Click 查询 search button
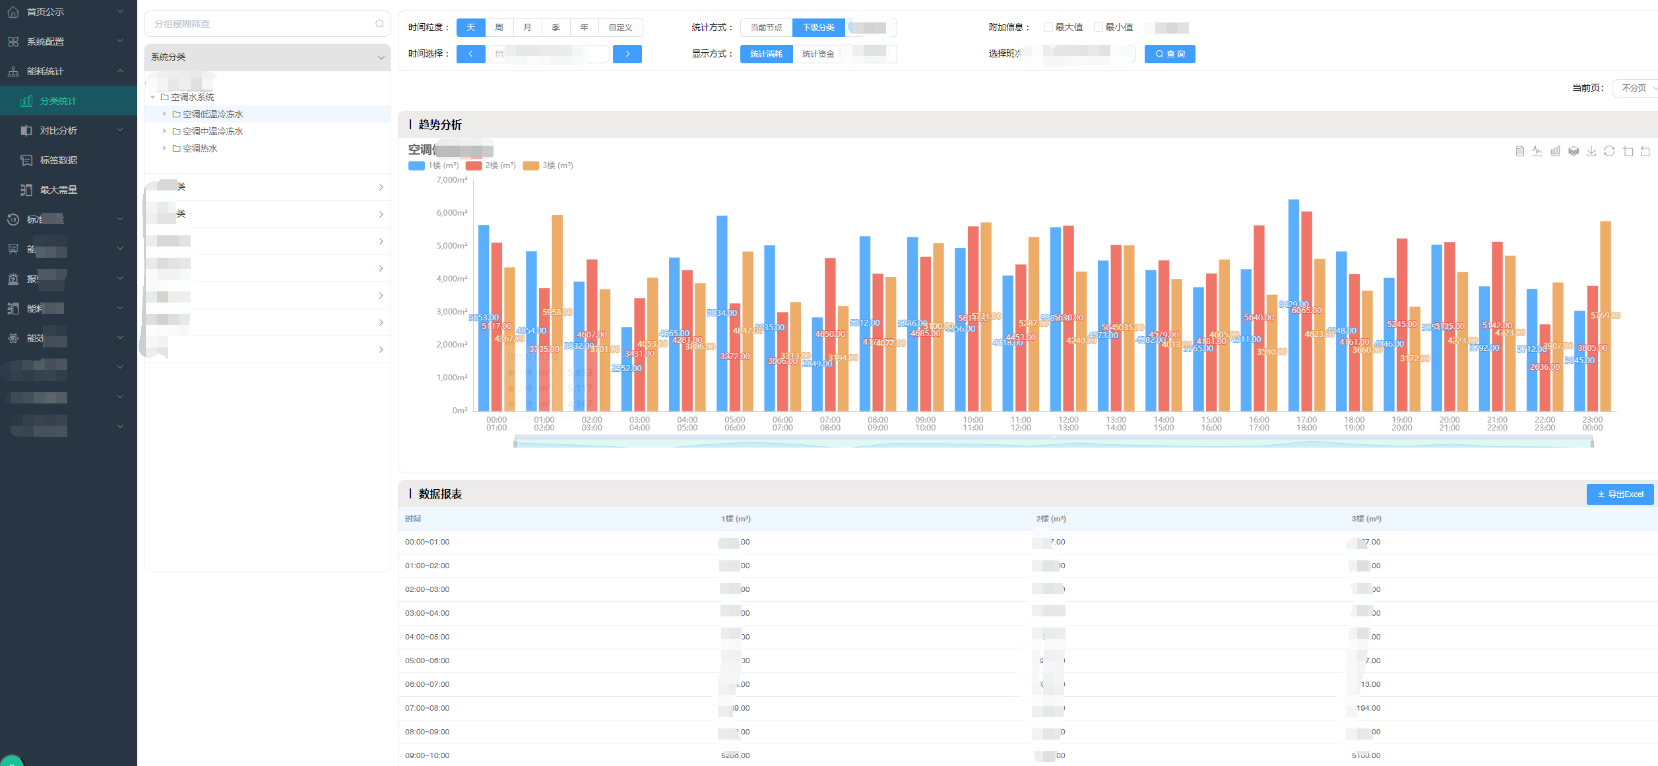This screenshot has width=1658, height=766. (1170, 54)
